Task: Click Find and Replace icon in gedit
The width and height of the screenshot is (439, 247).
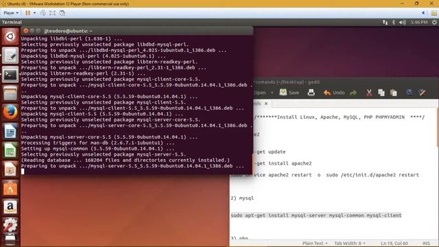Action: pyautogui.click(x=422, y=93)
